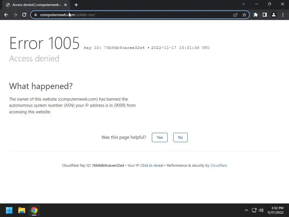Click the 'What happened?' heading
The height and width of the screenshot is (217, 289).
(x=41, y=86)
